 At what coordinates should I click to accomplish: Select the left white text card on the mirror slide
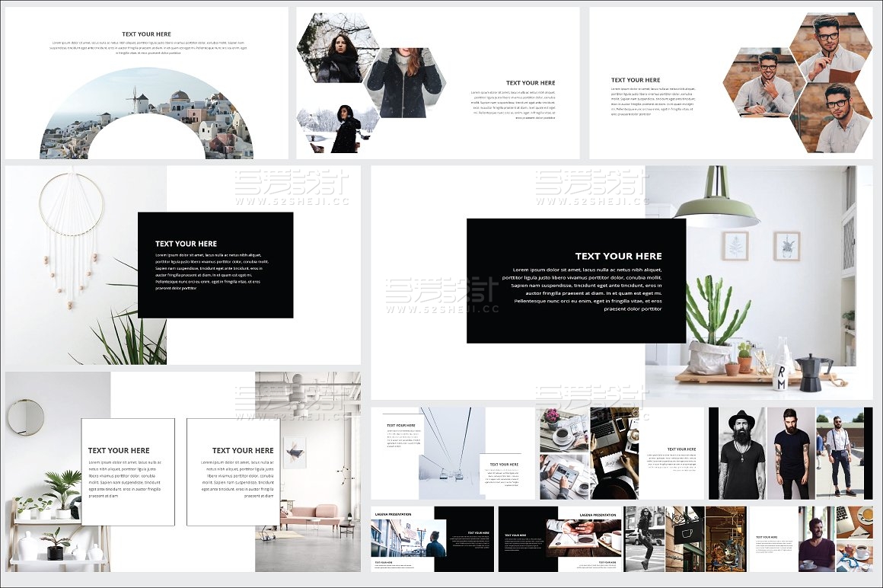click(x=128, y=471)
